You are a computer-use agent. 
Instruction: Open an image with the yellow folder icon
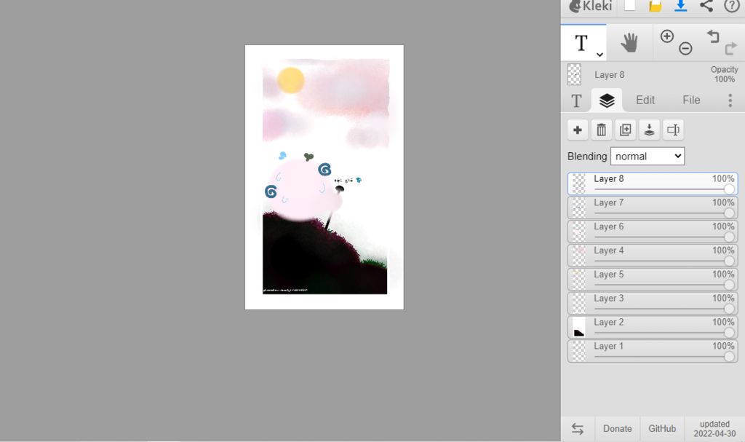[x=656, y=6]
